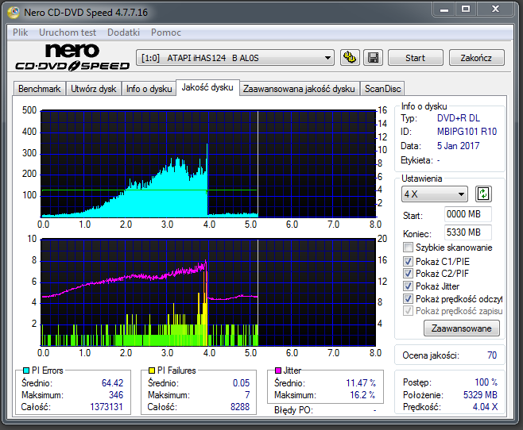Open the Plik menu

[x=21, y=33]
